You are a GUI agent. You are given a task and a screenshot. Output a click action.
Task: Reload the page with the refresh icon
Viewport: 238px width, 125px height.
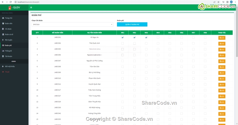(x=11, y=2)
